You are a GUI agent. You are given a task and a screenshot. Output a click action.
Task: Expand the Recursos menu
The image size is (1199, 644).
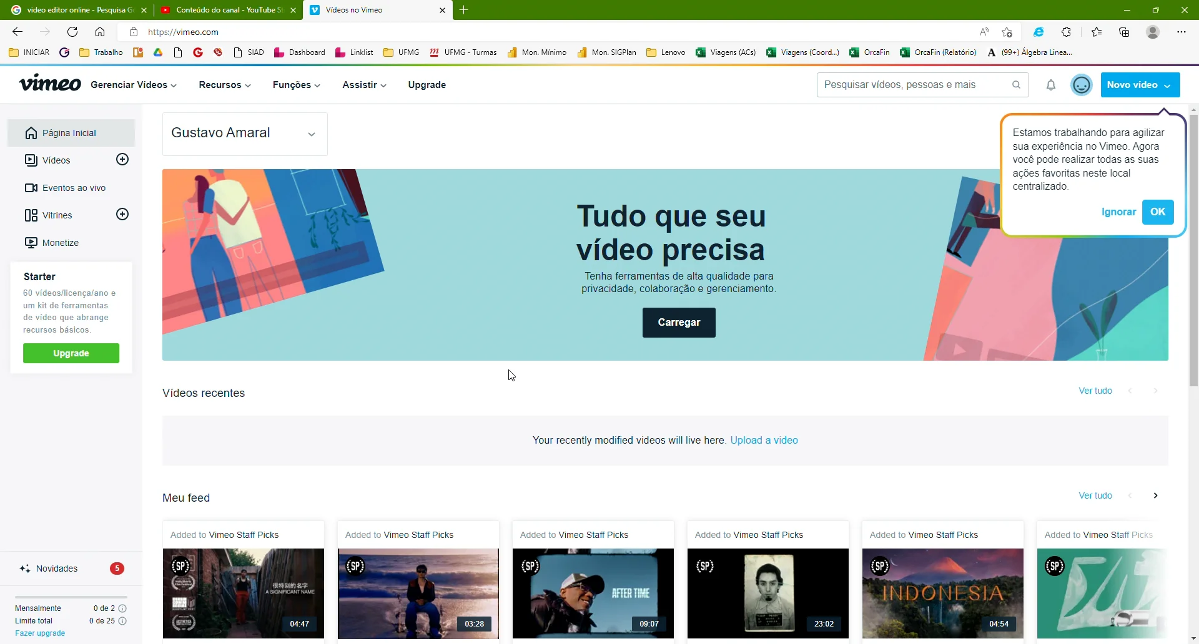coord(224,85)
